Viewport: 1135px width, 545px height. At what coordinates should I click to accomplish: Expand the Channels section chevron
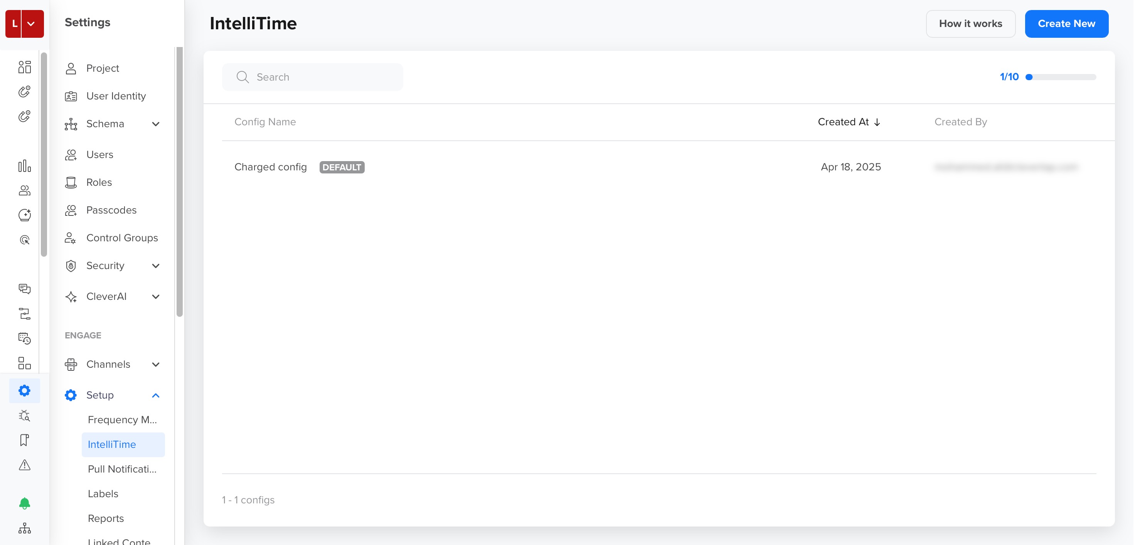click(x=155, y=364)
